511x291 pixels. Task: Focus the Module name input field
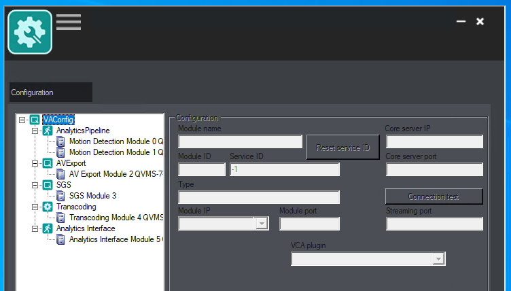240,141
